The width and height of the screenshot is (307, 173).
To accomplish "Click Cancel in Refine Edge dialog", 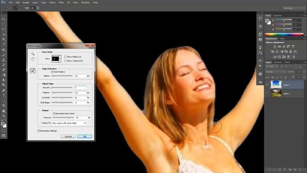I will pyautogui.click(x=68, y=136).
